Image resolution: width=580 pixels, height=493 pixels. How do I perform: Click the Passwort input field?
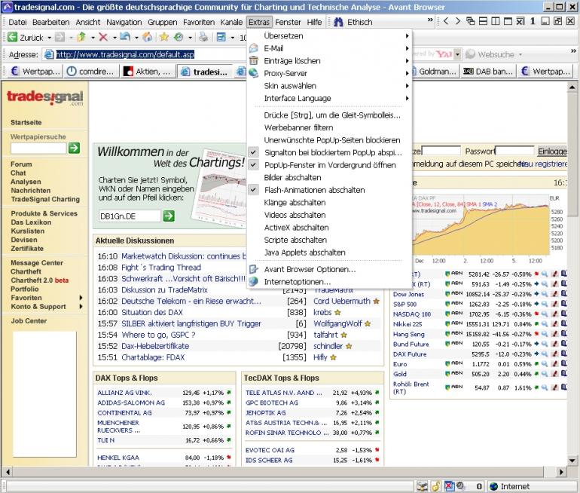point(515,151)
